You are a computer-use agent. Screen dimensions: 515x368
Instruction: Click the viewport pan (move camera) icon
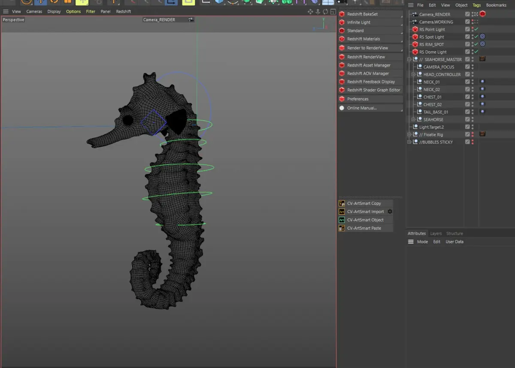(310, 12)
